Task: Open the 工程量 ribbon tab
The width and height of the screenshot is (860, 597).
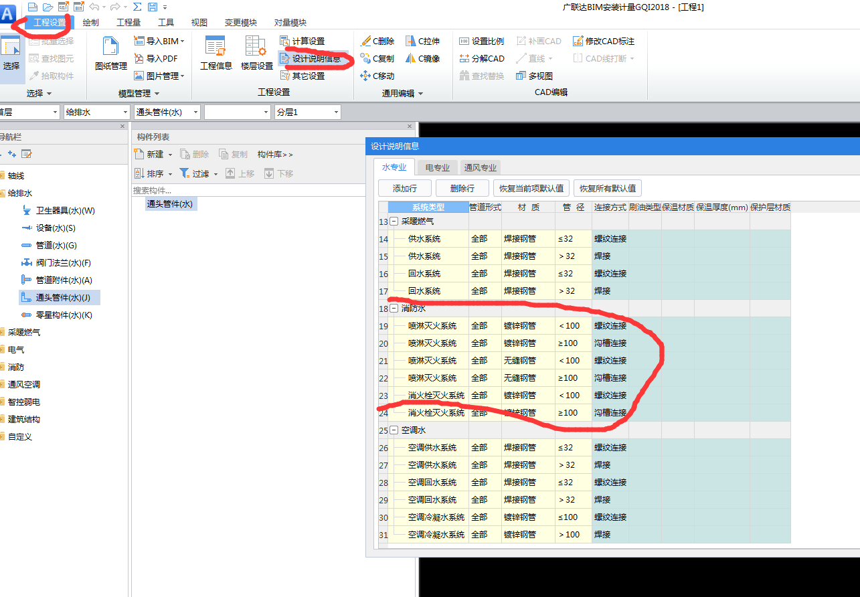Action: pos(128,23)
